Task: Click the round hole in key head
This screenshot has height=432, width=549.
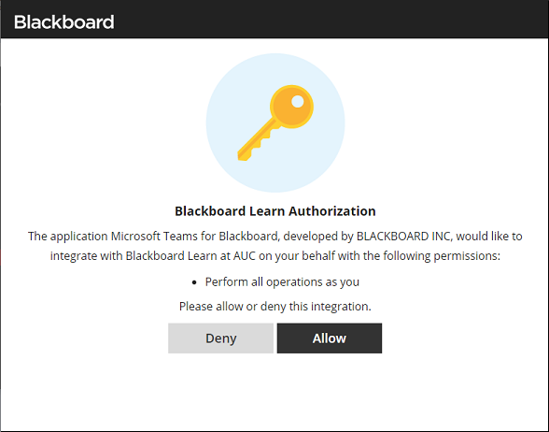Action: pyautogui.click(x=298, y=101)
